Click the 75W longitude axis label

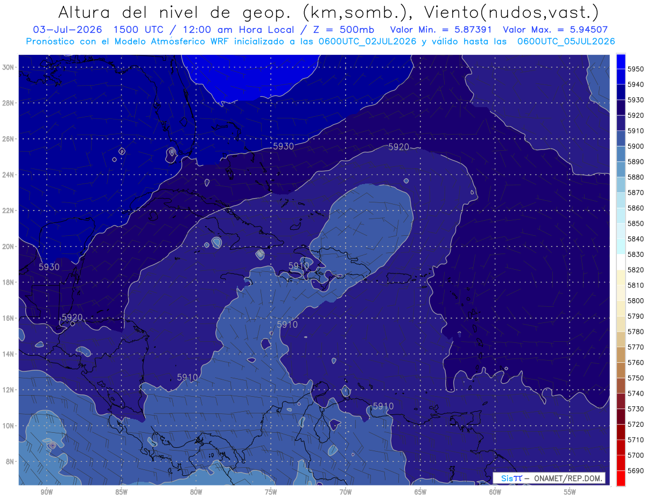(x=271, y=493)
